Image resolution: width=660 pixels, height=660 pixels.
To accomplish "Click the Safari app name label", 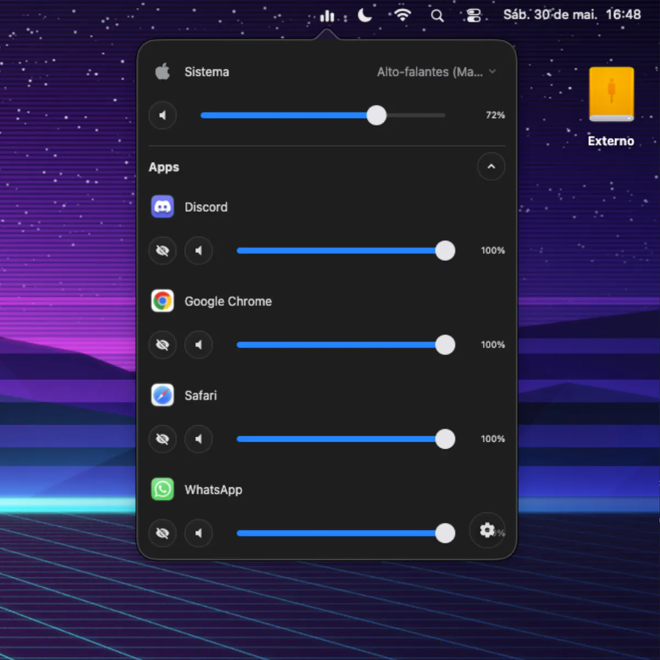I will [201, 395].
